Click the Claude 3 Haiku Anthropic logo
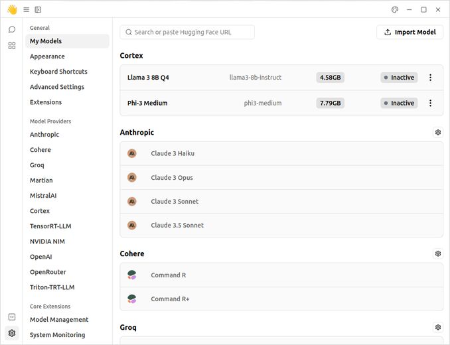 tap(132, 153)
